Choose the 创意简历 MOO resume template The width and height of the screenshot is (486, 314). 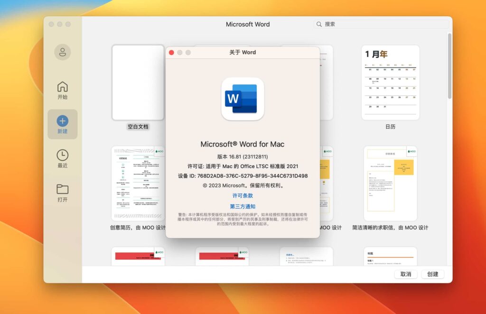click(x=138, y=183)
